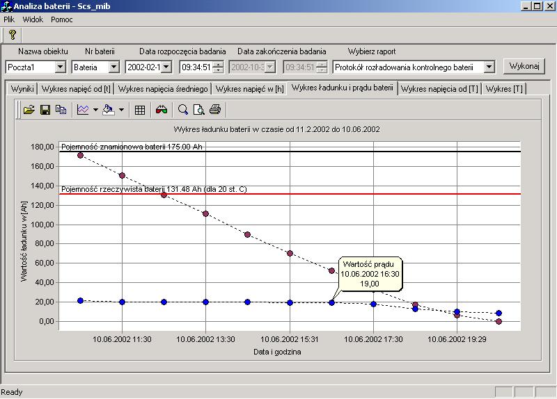
Task: Switch to the Wyniki tab
Action: [22, 89]
